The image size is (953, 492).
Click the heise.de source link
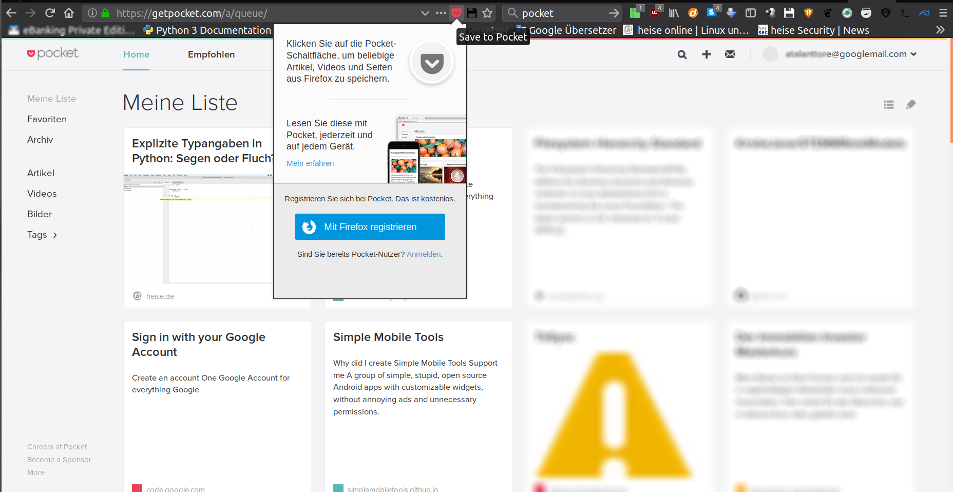[160, 296]
